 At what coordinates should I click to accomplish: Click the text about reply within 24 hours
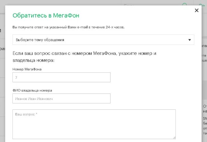(x=68, y=27)
